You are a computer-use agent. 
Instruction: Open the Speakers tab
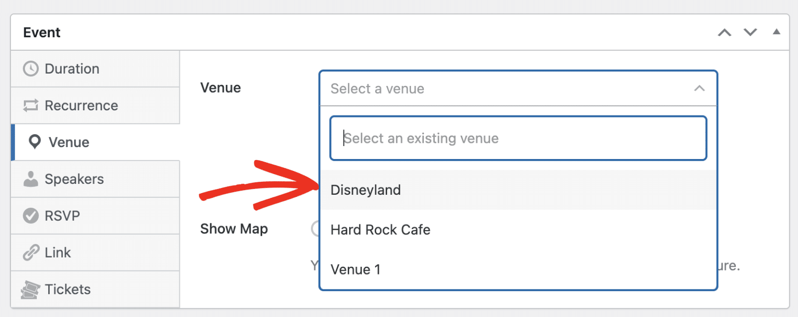pyautogui.click(x=95, y=179)
